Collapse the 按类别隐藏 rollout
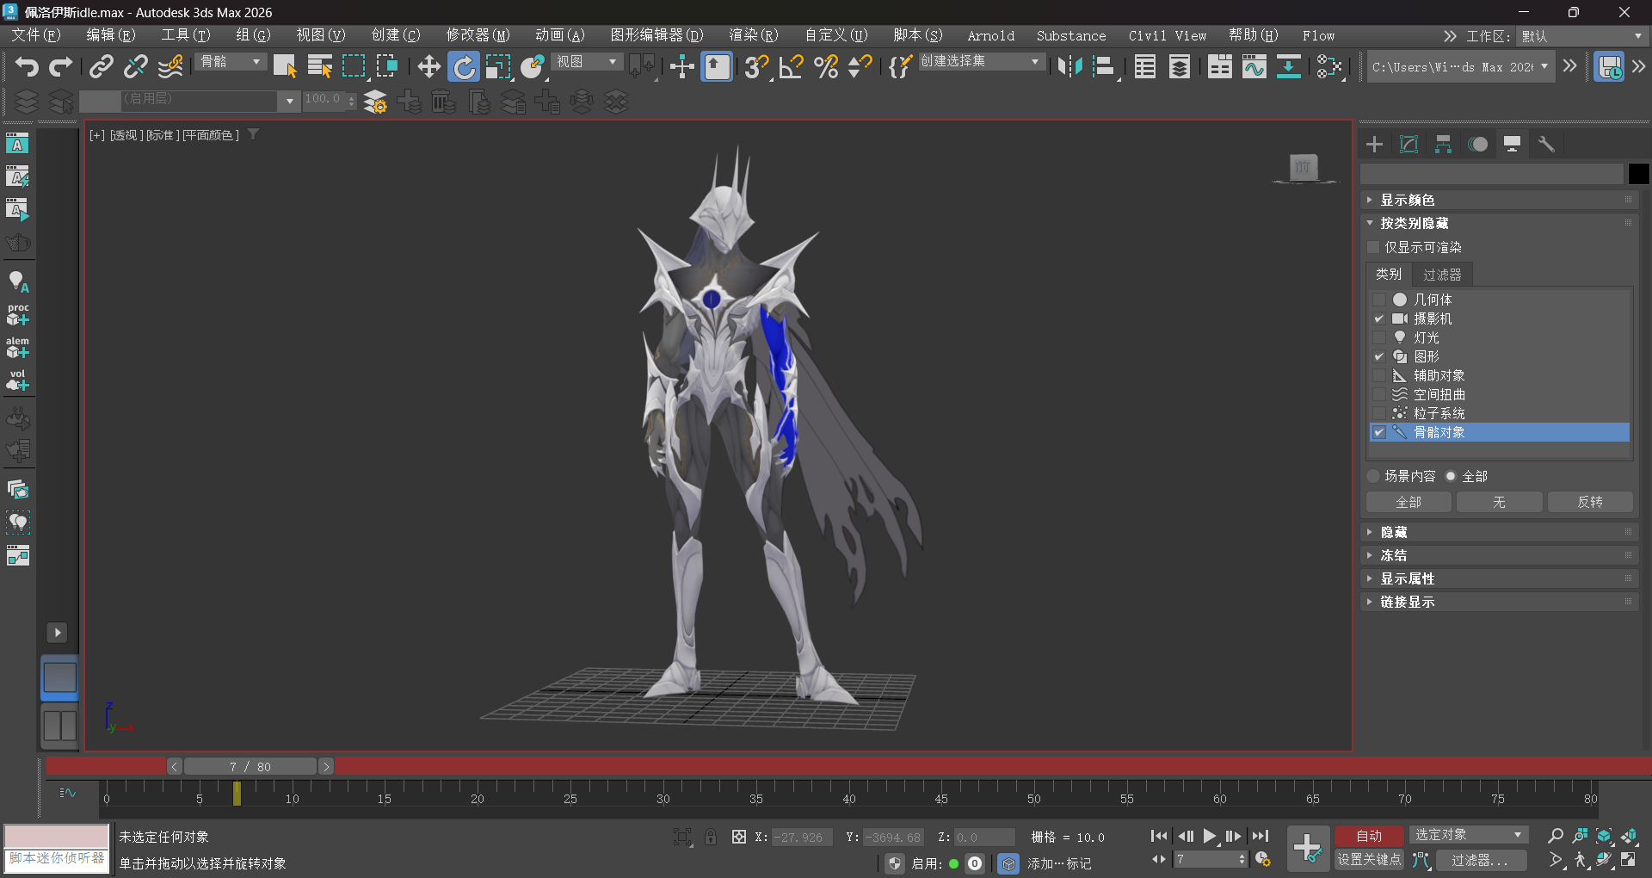Image resolution: width=1652 pixels, height=878 pixels. pos(1500,223)
